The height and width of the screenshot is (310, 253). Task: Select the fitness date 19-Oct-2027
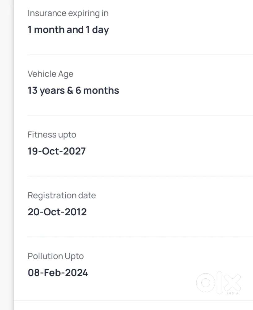56,151
